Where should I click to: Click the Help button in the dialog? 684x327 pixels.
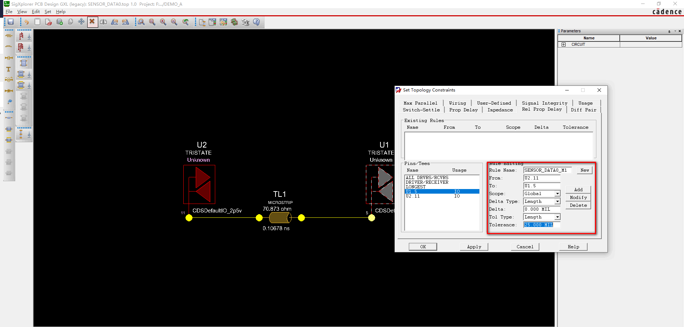pyautogui.click(x=573, y=247)
